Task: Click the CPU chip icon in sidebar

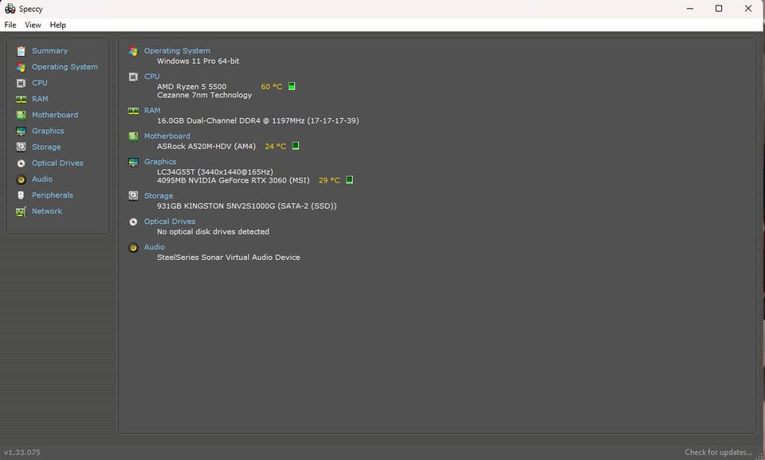Action: (x=21, y=83)
